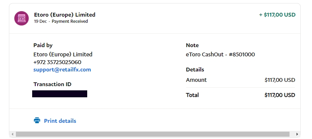Click the Transaction ID heading
This screenshot has height=139, width=312.
(52, 84)
